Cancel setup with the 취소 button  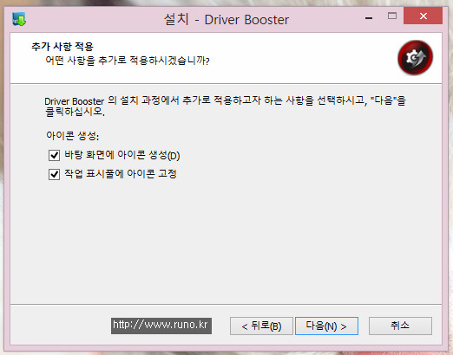coord(400,326)
